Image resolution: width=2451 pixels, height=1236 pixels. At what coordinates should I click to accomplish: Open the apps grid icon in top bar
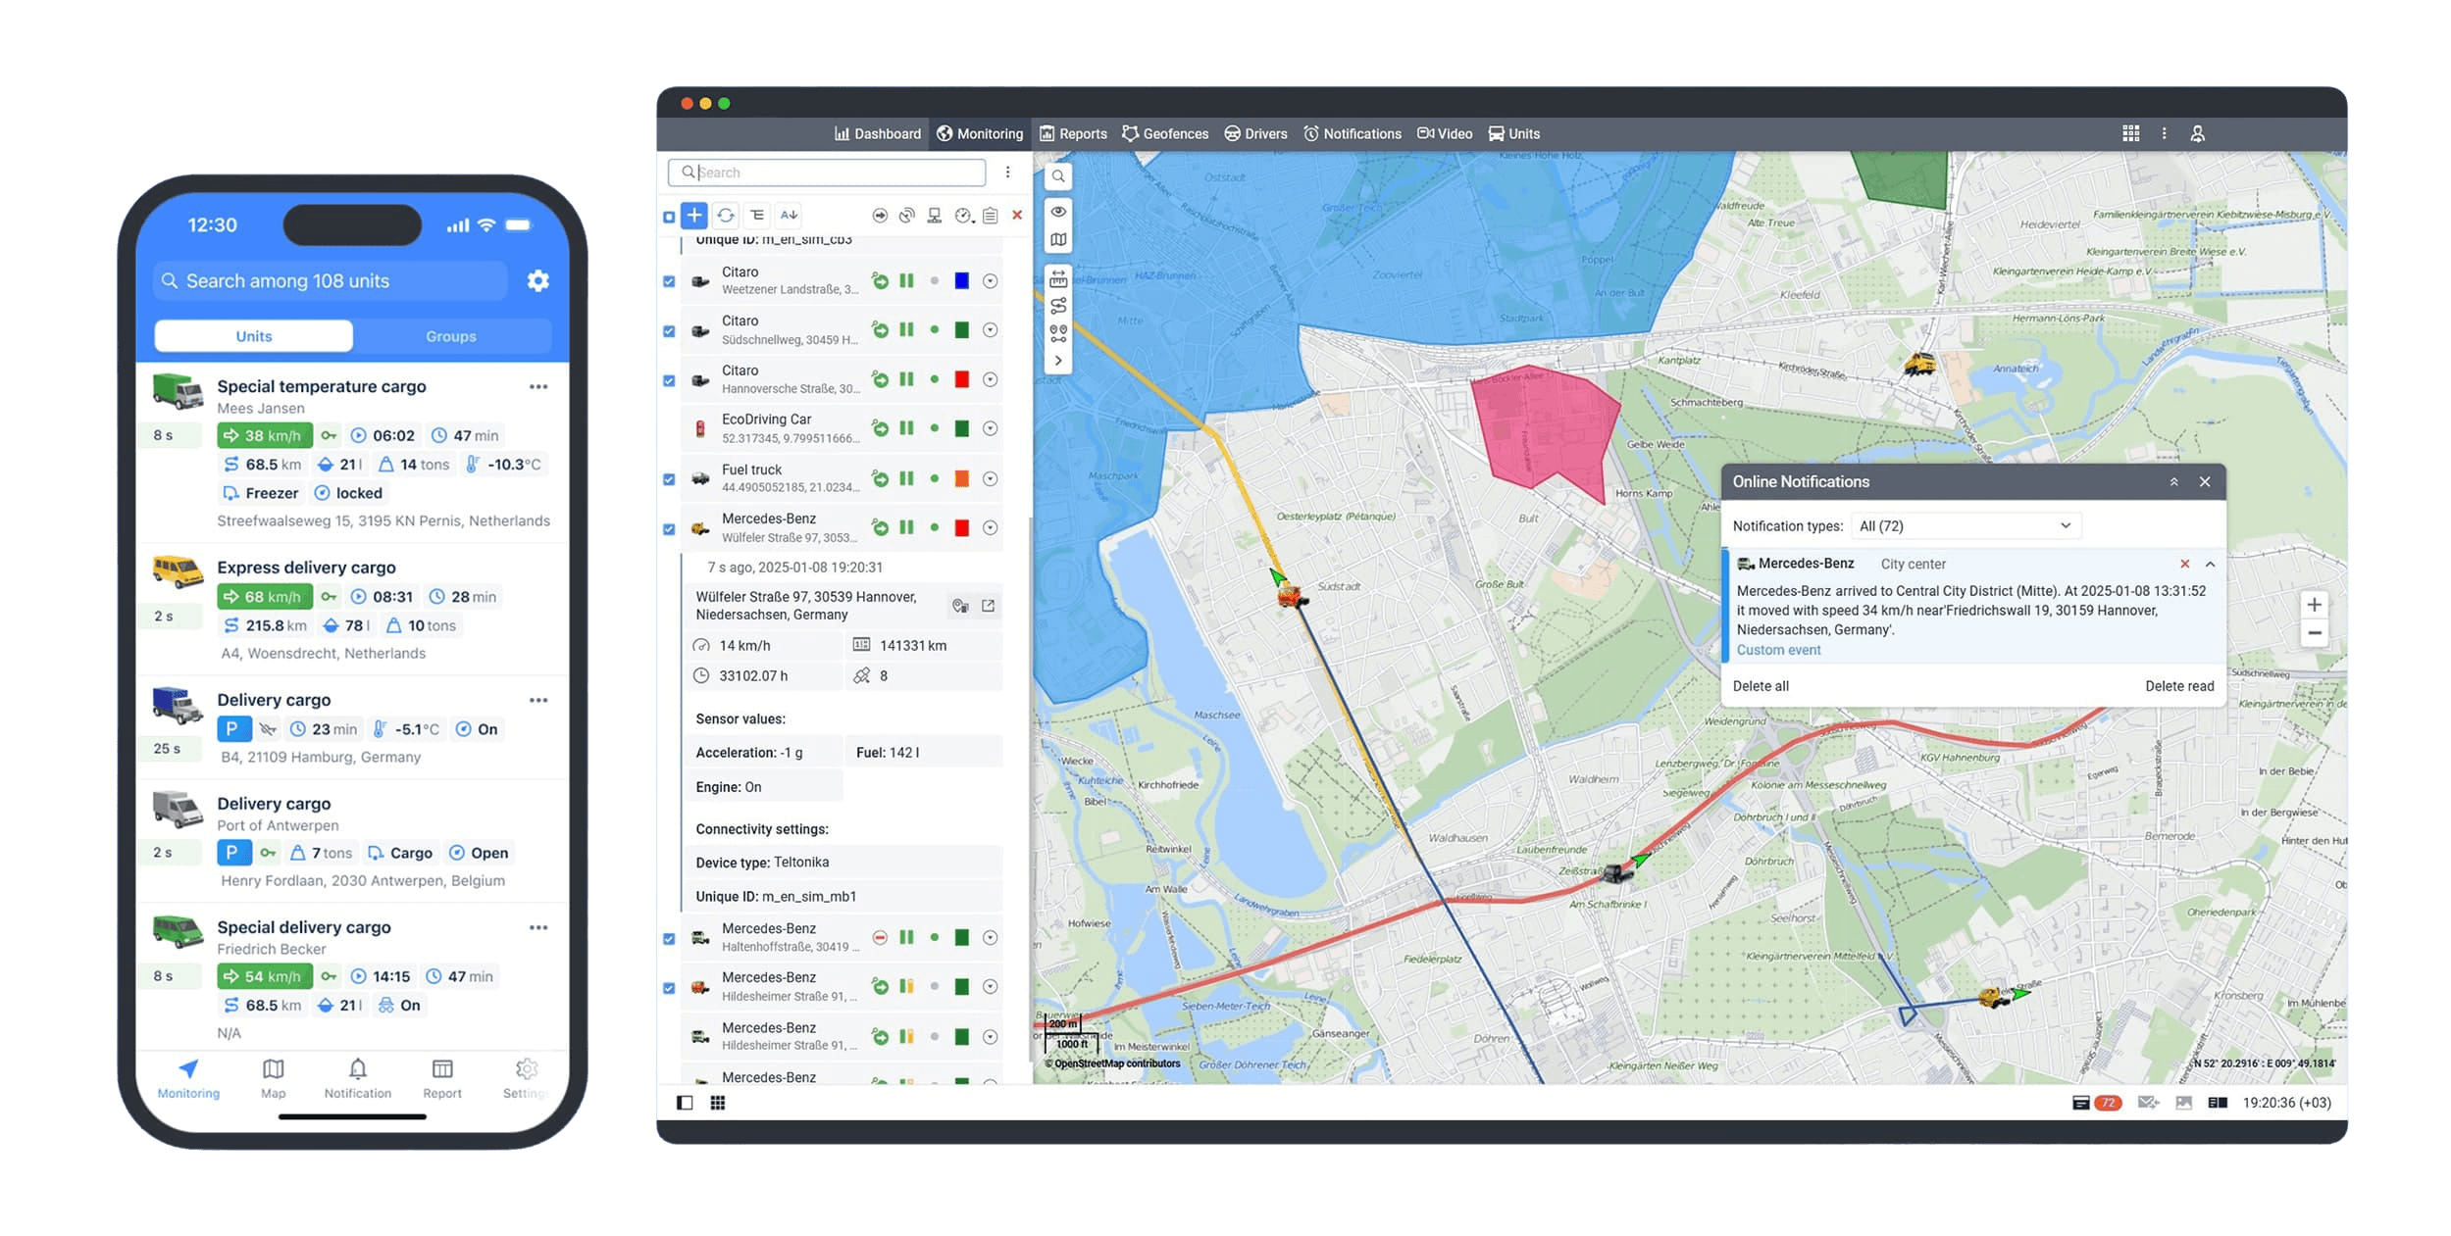2130,133
